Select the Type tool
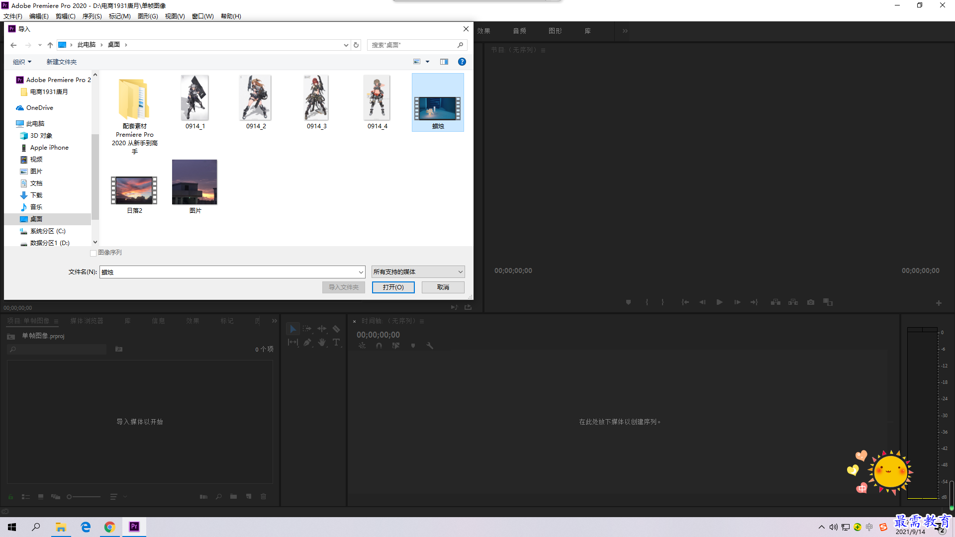The width and height of the screenshot is (955, 537). tap(336, 342)
